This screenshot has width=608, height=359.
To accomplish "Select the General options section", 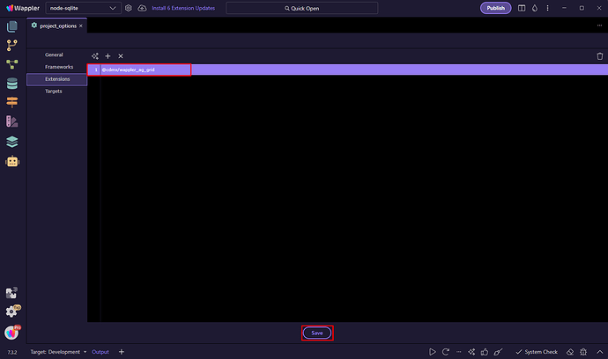I will pyautogui.click(x=54, y=55).
